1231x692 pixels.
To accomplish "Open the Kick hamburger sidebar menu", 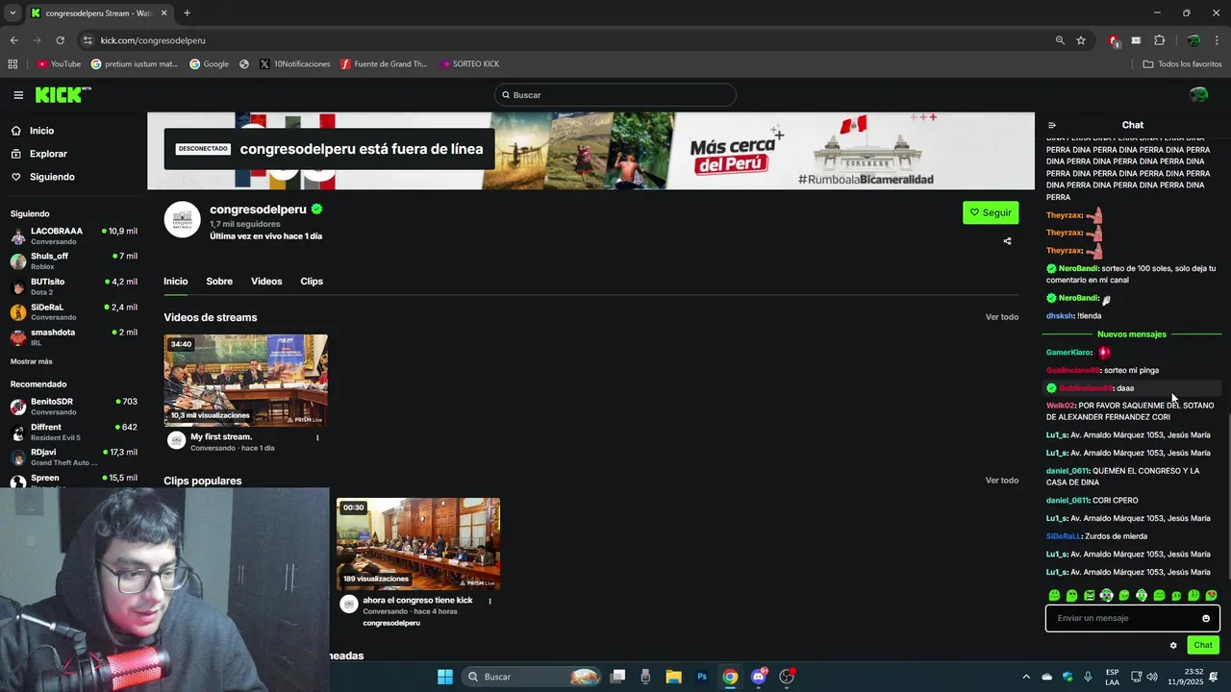I will pos(18,95).
